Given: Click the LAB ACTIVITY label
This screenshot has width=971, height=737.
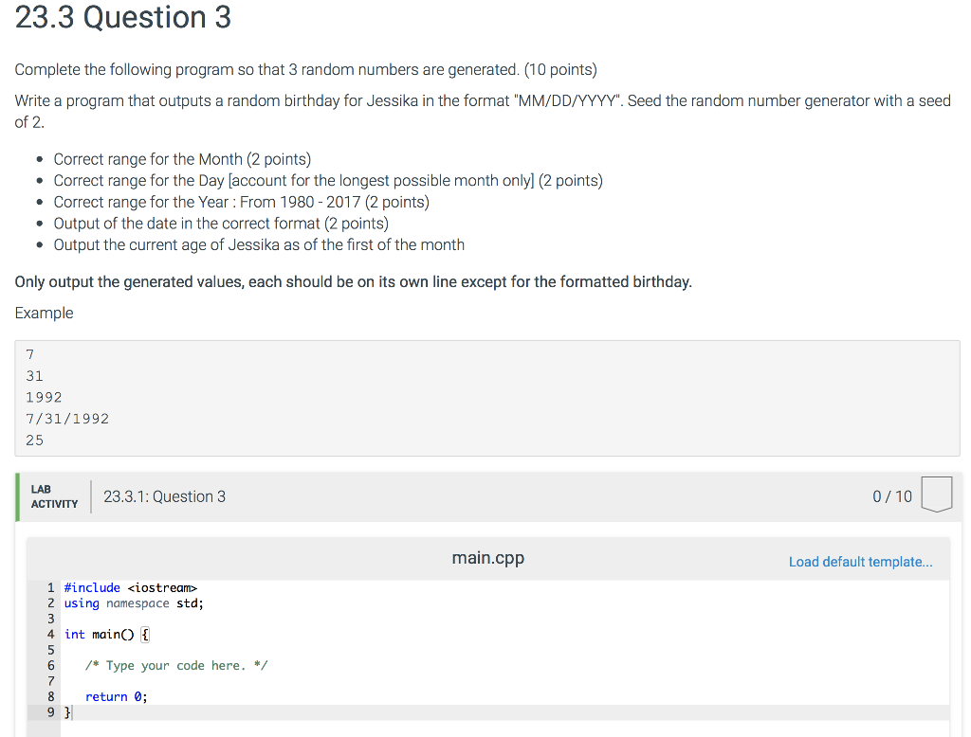Looking at the screenshot, I should coord(54,495).
